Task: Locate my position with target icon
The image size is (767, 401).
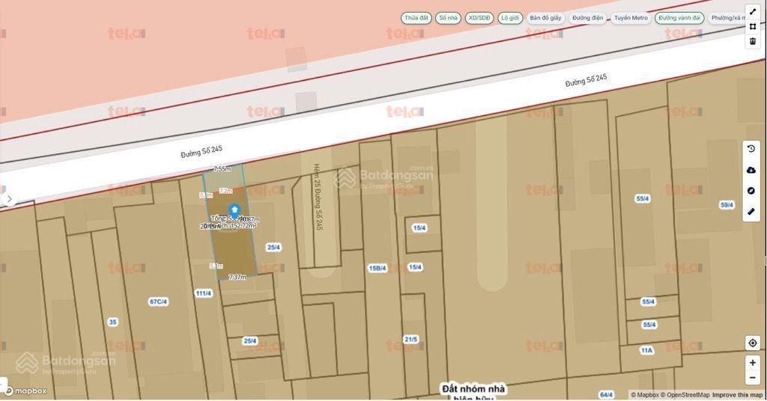Action: (752, 343)
